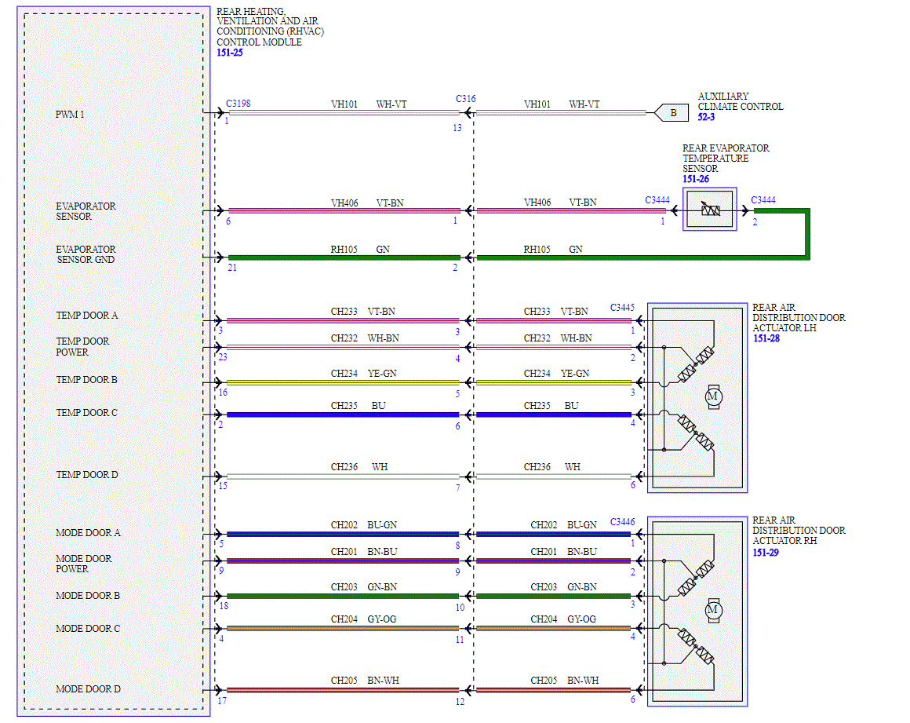The image size is (910, 723).
Task: Select the EVAPORATOR SENSOR GND pin label
Action: [86, 254]
